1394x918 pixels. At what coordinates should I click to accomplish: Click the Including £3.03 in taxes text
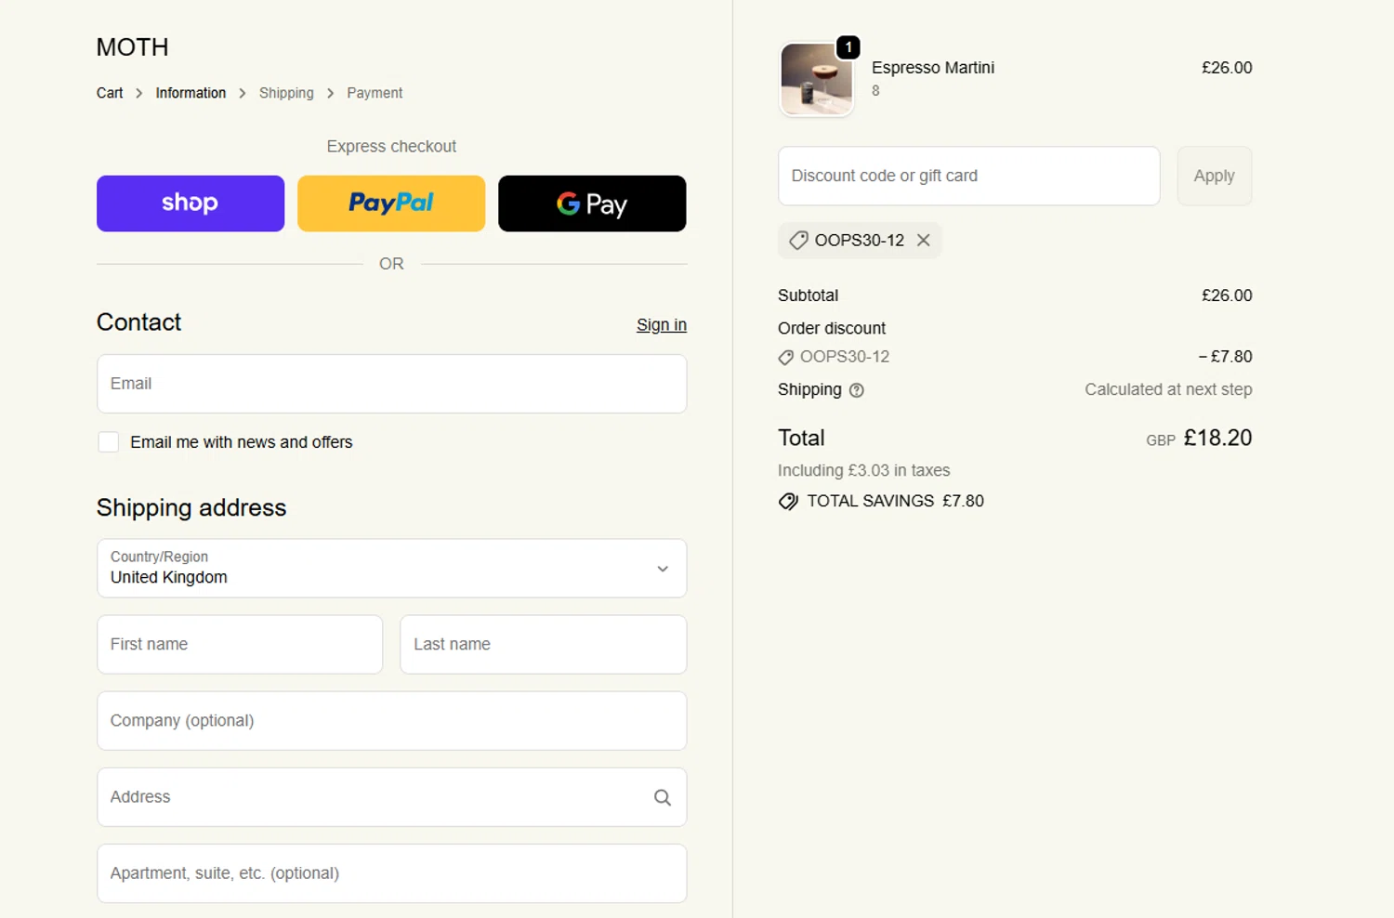864,470
